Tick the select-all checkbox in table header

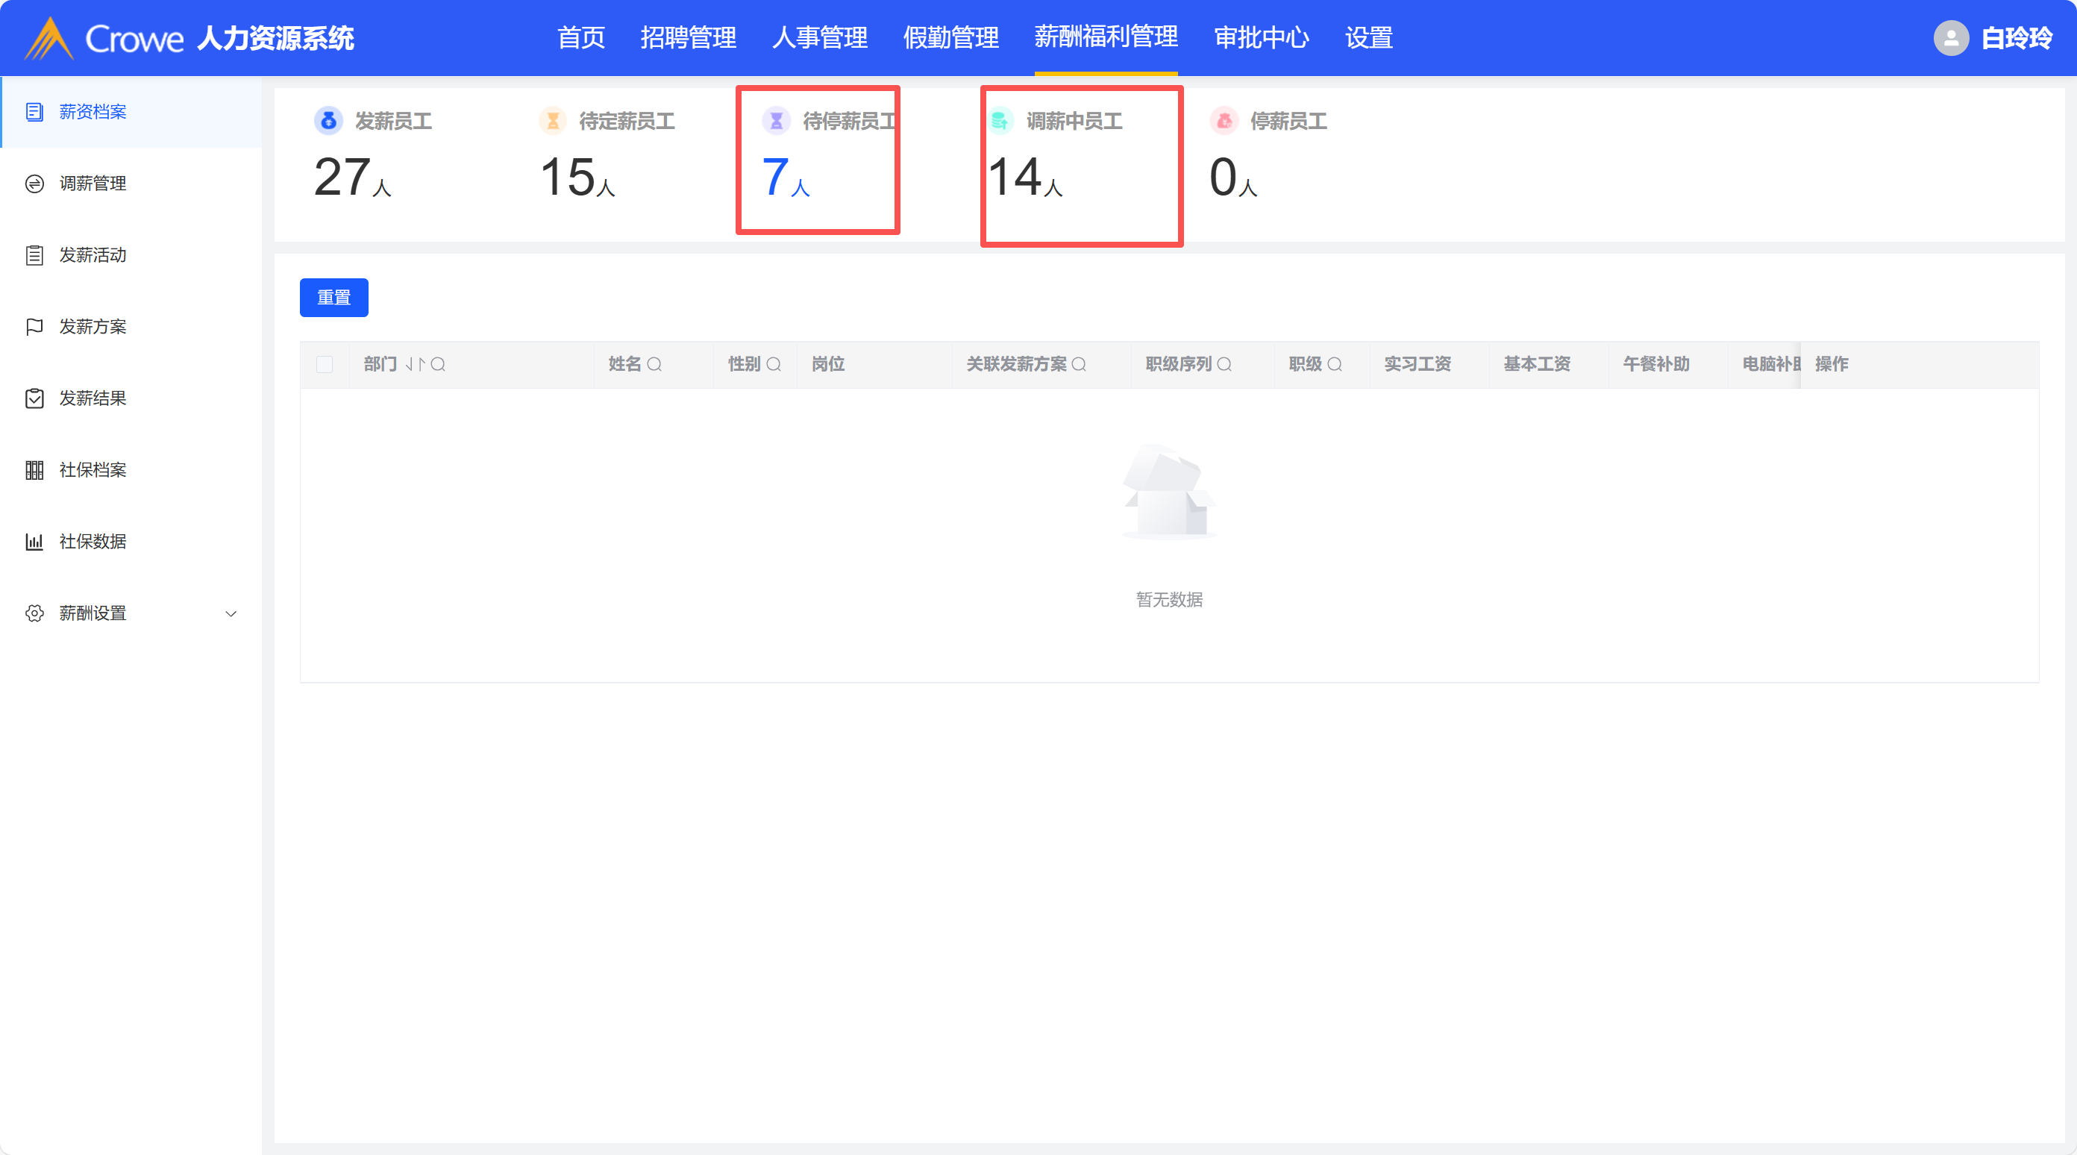(325, 365)
